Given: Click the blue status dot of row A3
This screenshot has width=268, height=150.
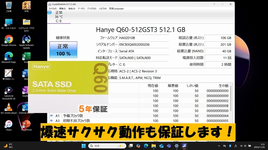Looking at the screenshot, I should click(x=51, y=120).
